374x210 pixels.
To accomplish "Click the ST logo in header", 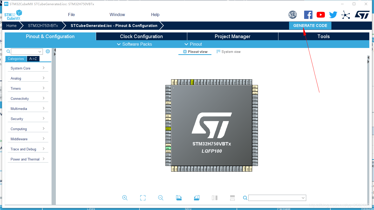I will 362,15.
